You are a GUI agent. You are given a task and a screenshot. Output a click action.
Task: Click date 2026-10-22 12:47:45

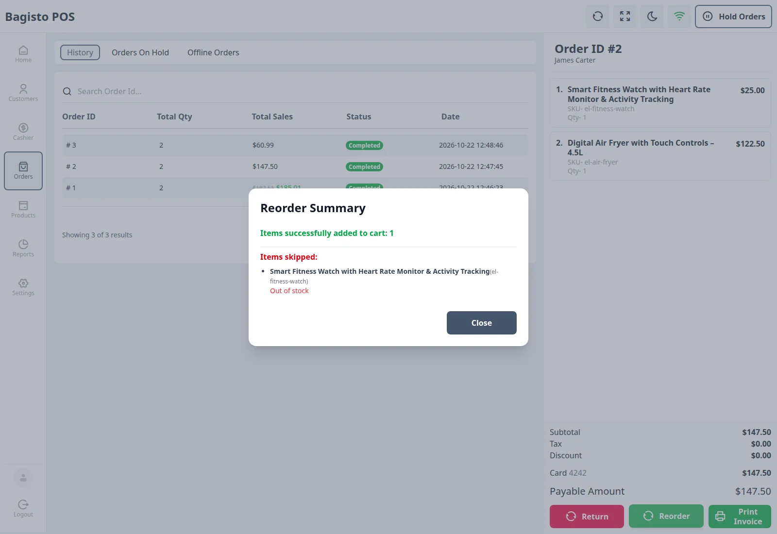tap(471, 167)
